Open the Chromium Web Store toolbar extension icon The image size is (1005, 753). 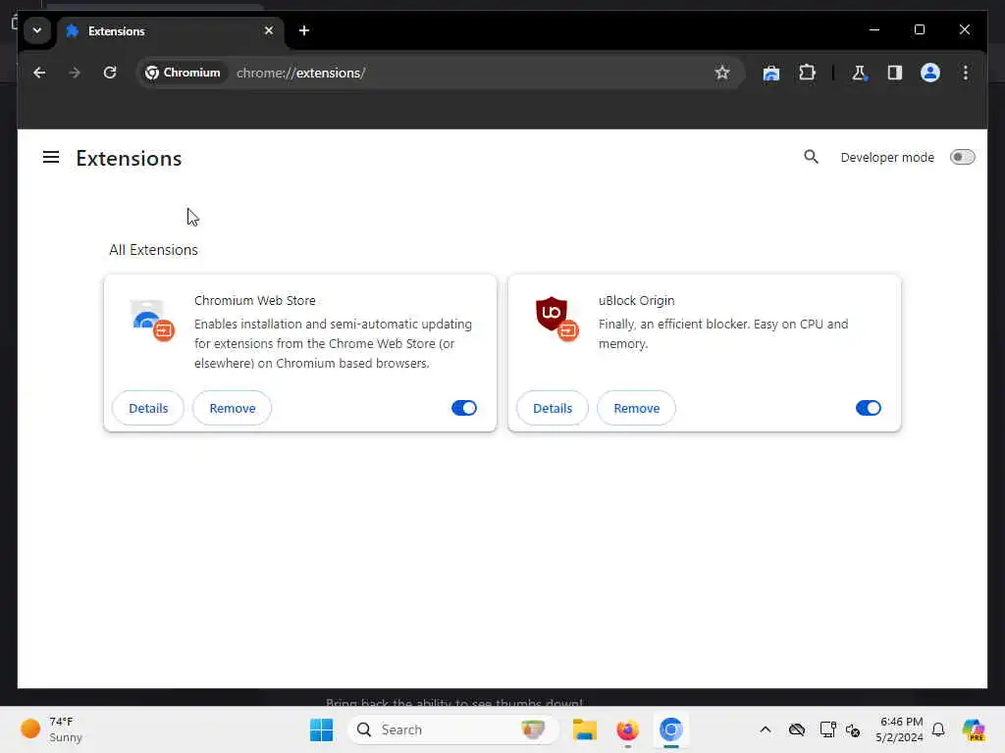coord(771,73)
